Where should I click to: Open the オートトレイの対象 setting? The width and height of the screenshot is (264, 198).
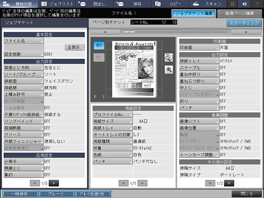[x=112, y=135]
